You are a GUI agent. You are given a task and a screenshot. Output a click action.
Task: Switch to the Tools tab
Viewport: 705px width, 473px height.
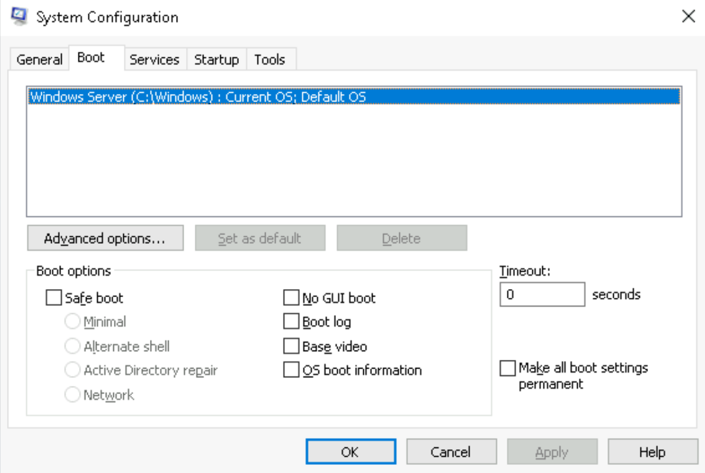point(270,60)
